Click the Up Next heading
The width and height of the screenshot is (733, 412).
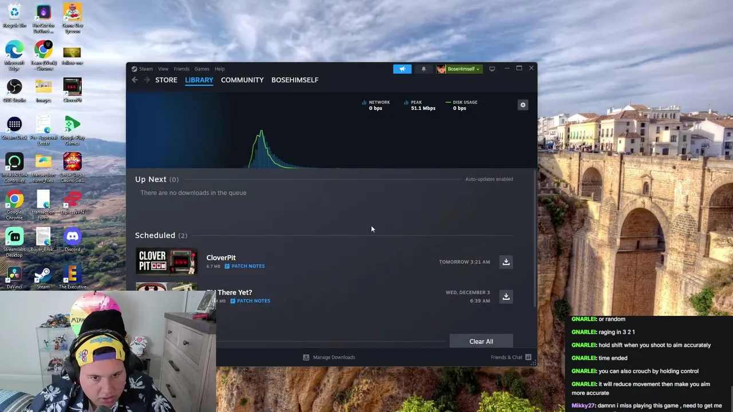pyautogui.click(x=157, y=179)
